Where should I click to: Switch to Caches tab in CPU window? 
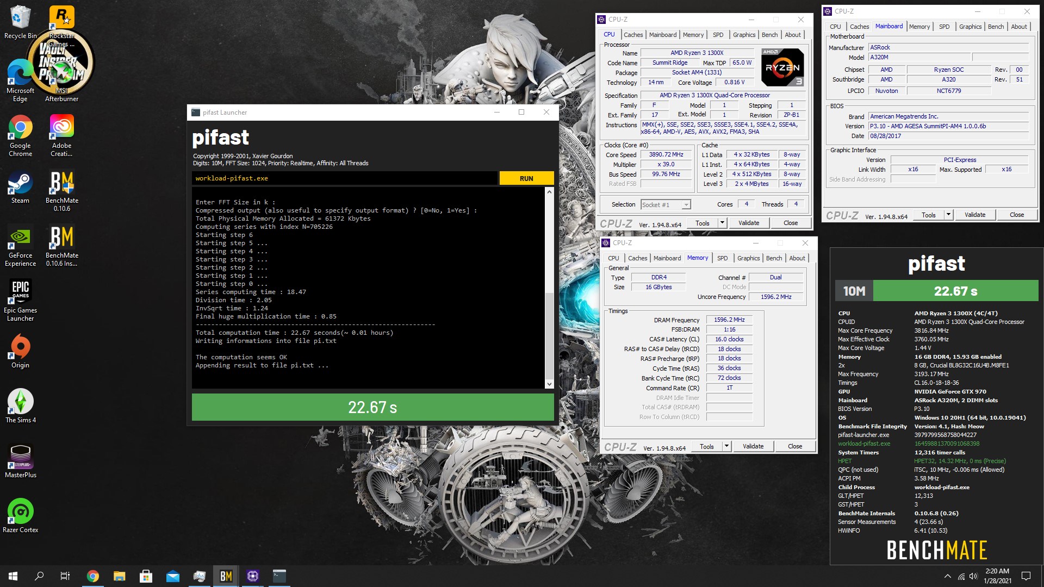[633, 35]
